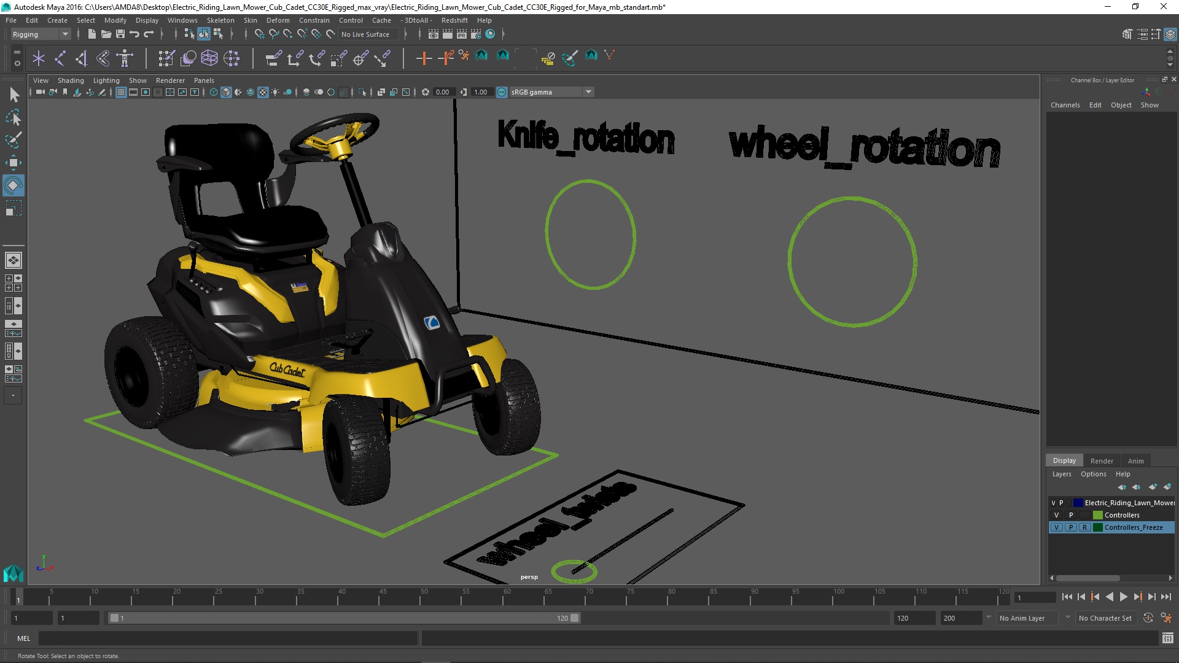This screenshot has width=1179, height=663.
Task: Open the Skeleton menu
Action: tap(220, 20)
